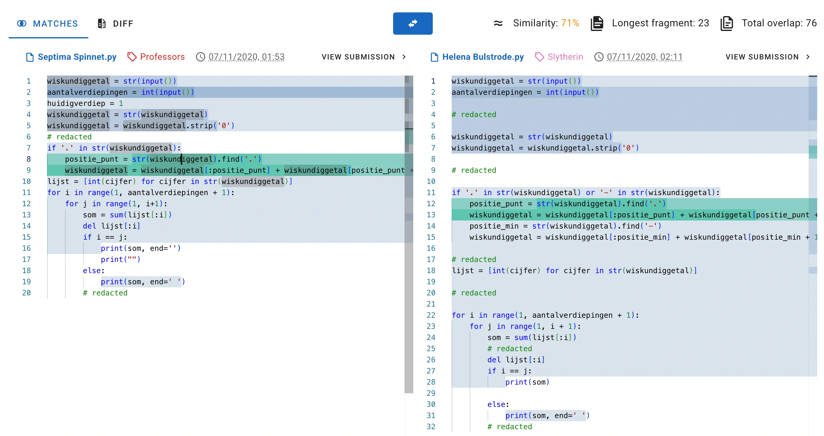Click the Total overlap document icon
The height and width of the screenshot is (436, 824).
pos(726,23)
